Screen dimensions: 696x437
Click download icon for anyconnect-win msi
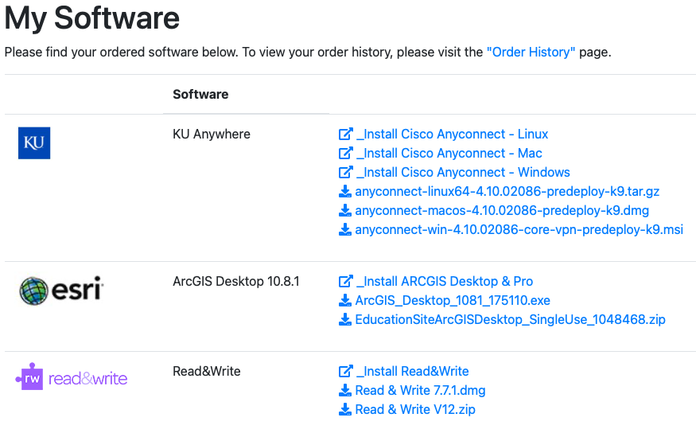point(345,229)
